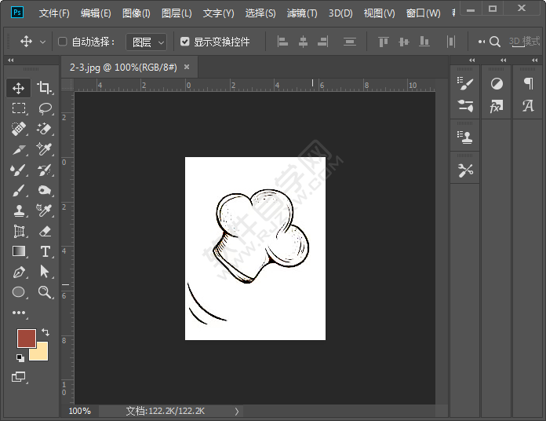Viewport: 546px width, 421px height.
Task: Select the Lasso tool
Action: (x=44, y=108)
